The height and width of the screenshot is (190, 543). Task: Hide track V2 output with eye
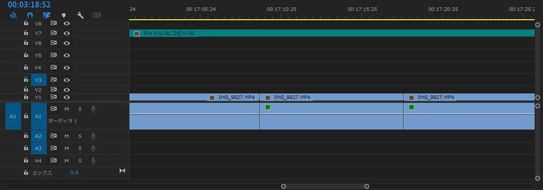pos(67,90)
